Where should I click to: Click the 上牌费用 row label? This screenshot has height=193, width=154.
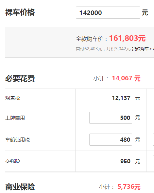(15, 118)
